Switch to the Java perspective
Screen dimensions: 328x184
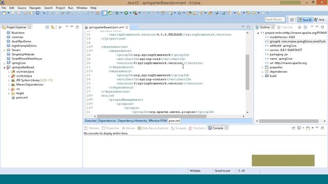(319, 19)
